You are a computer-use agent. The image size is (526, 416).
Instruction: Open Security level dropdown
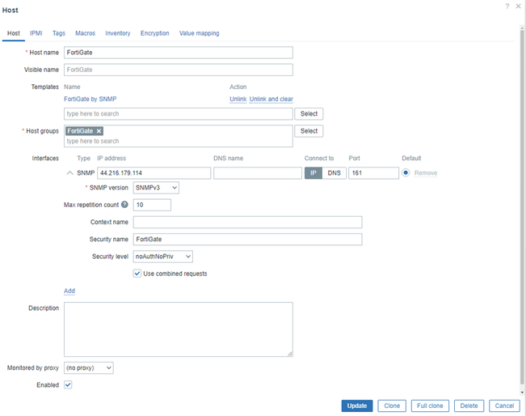pyautogui.click(x=162, y=257)
